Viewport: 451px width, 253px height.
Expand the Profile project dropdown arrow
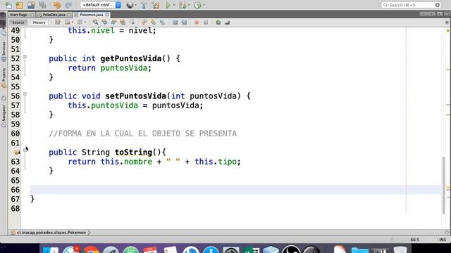(x=204, y=5)
